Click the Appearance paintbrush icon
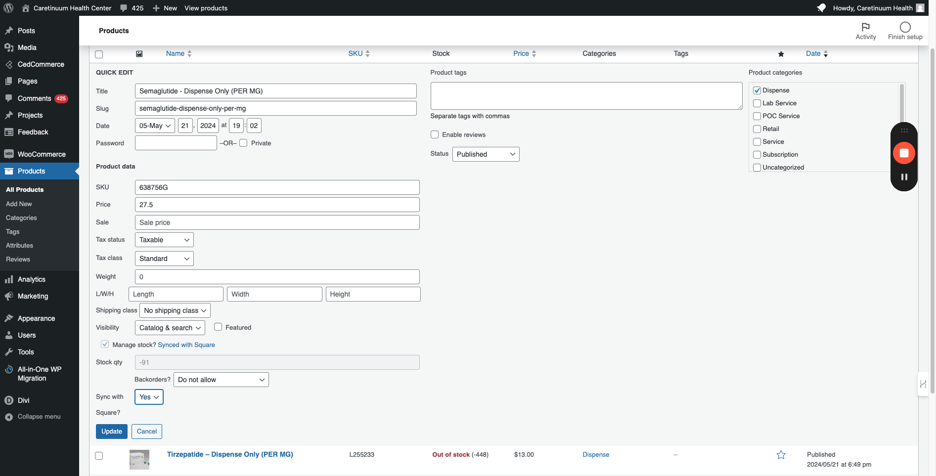 click(9, 318)
